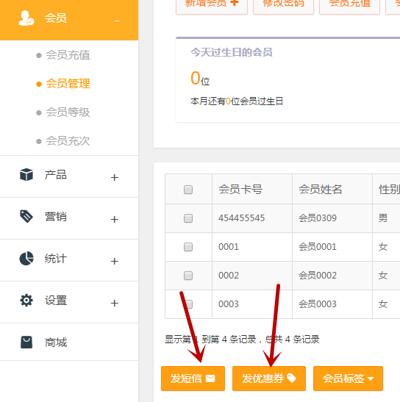The height and width of the screenshot is (402, 400).
Task: Click the envelope icon on 发短信
Action: tap(210, 378)
